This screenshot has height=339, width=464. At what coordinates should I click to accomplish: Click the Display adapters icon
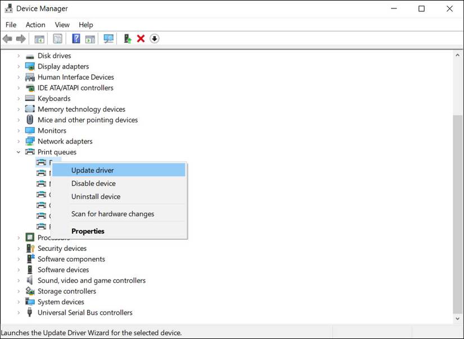click(30, 66)
